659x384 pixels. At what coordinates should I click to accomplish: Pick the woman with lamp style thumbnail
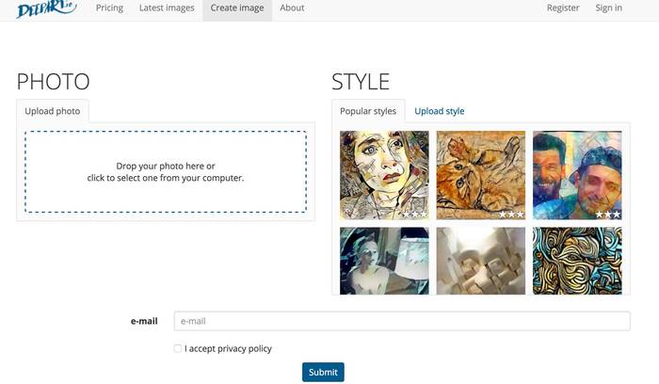[x=384, y=261]
